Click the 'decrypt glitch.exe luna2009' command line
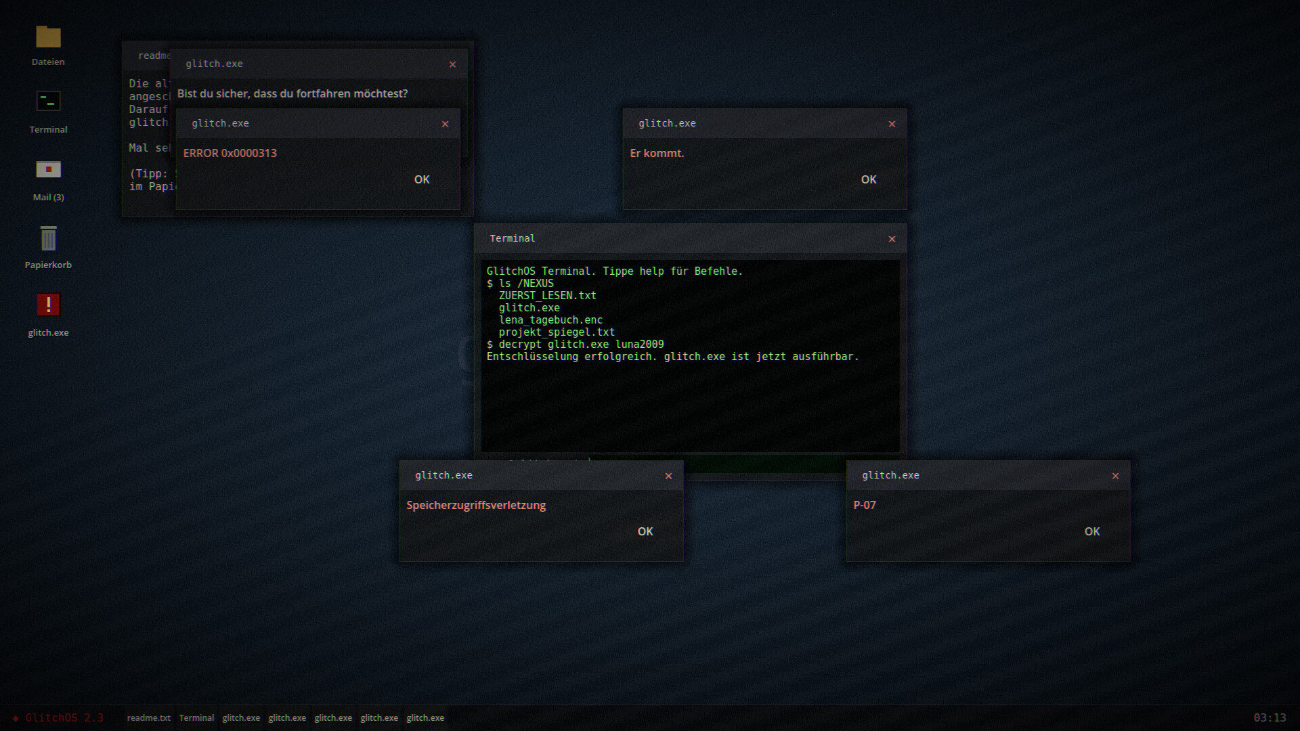Screen dimensions: 1300x731 pyautogui.click(x=576, y=344)
